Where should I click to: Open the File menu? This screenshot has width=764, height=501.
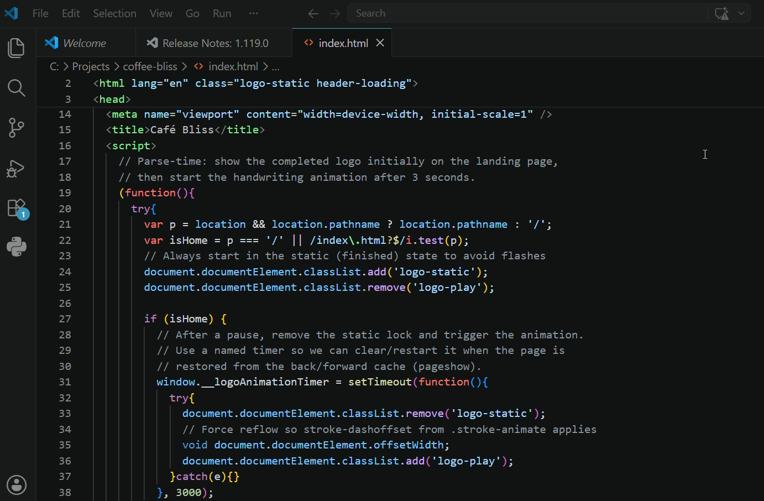pos(40,13)
